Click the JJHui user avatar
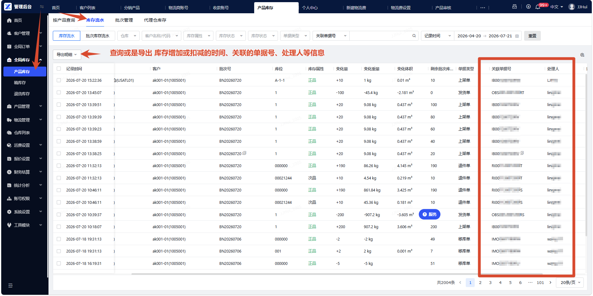The height and width of the screenshot is (296, 593). coord(572,6)
